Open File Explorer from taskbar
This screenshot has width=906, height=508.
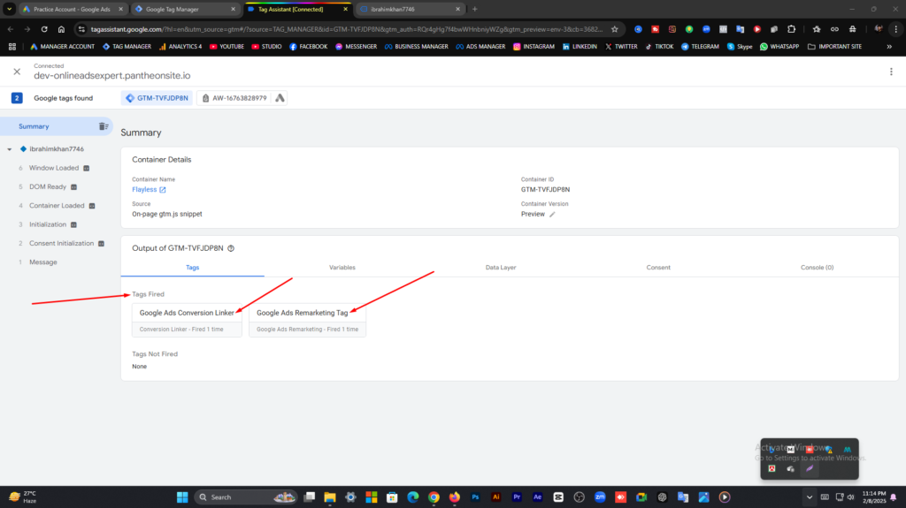pyautogui.click(x=330, y=497)
